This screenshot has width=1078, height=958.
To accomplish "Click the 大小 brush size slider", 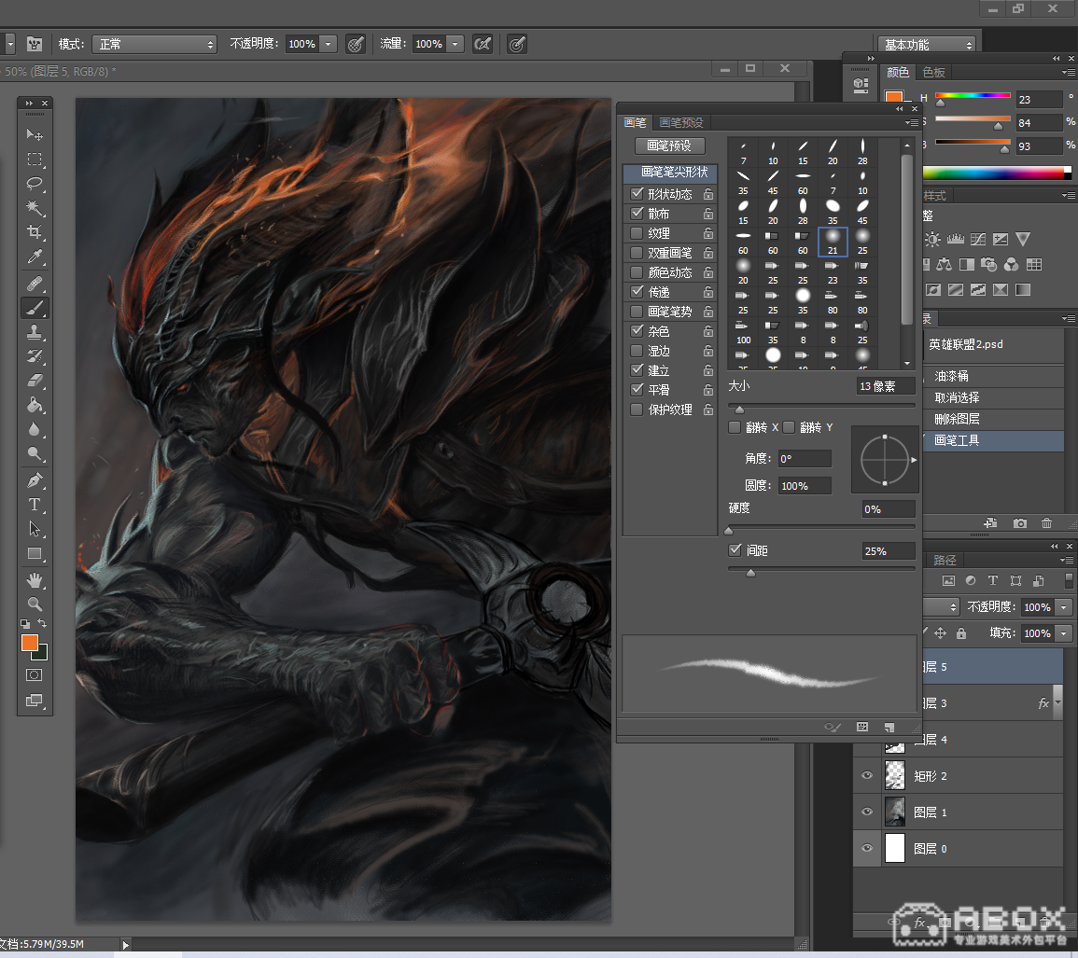I will (821, 408).
